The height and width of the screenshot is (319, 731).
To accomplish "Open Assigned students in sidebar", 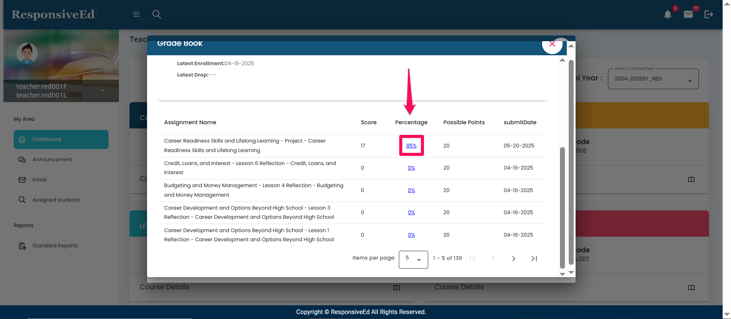I will pyautogui.click(x=56, y=200).
